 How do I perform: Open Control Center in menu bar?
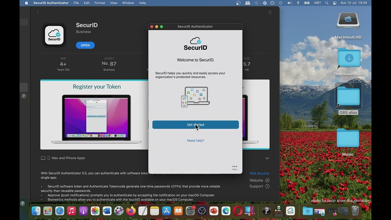click(x=335, y=3)
